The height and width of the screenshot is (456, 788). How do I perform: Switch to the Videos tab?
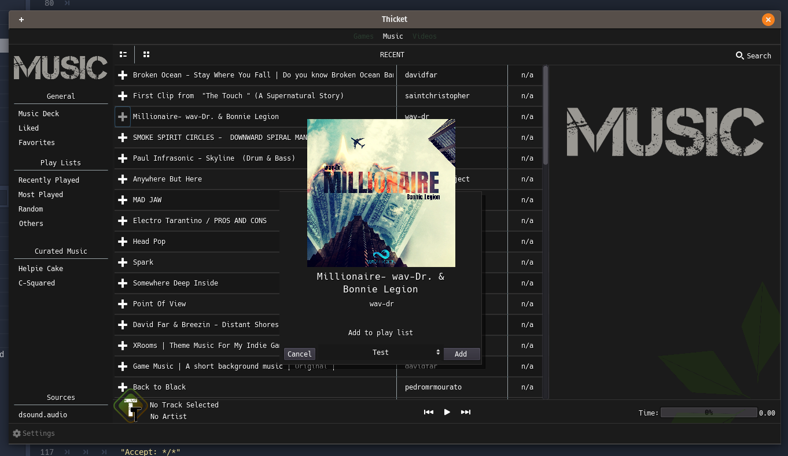pyautogui.click(x=424, y=36)
